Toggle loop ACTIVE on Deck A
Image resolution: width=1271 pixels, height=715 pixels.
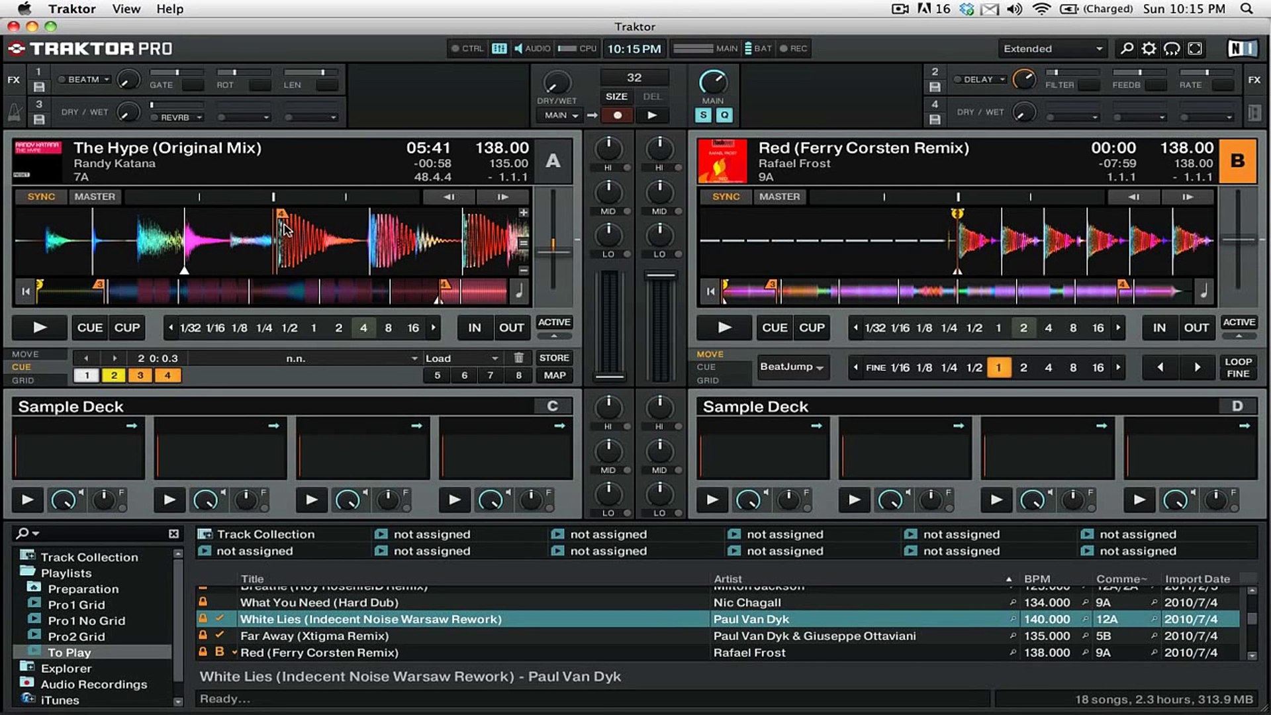[x=554, y=322]
